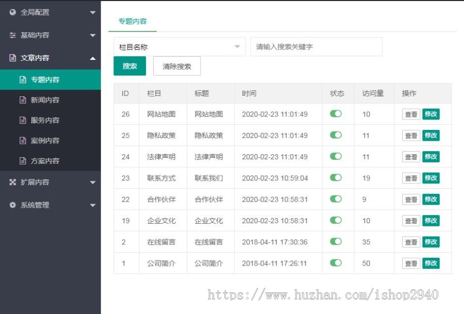This screenshot has height=314, width=464.
Task: Click 查看 for row 联系方式
Action: click(411, 178)
